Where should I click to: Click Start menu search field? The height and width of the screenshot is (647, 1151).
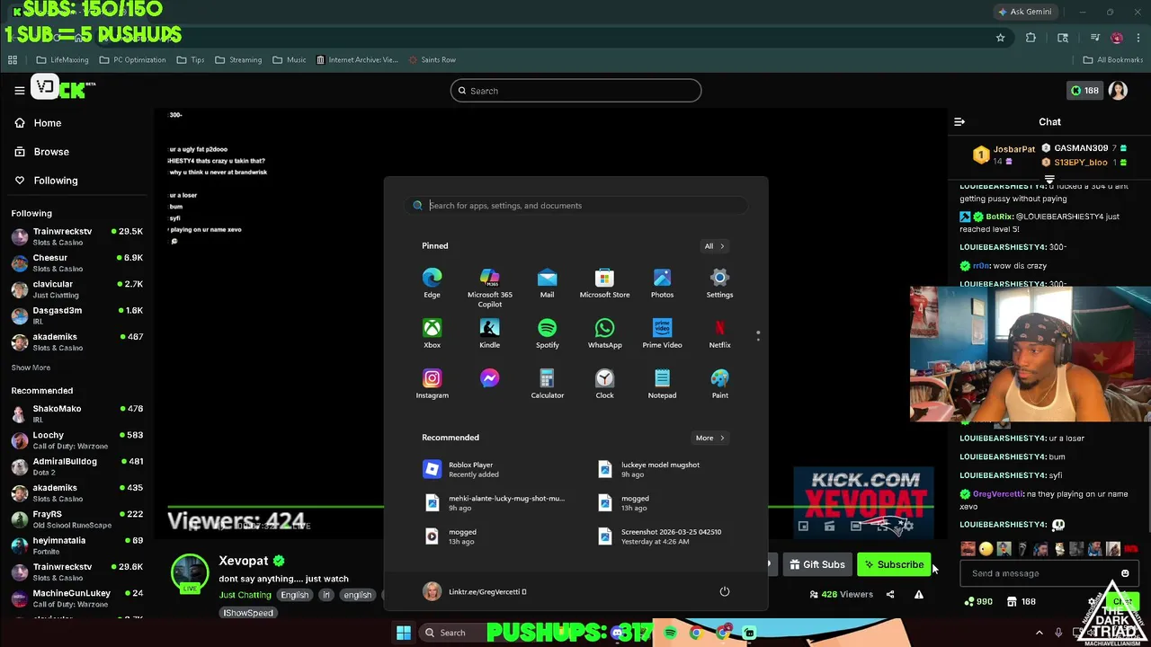(x=575, y=206)
